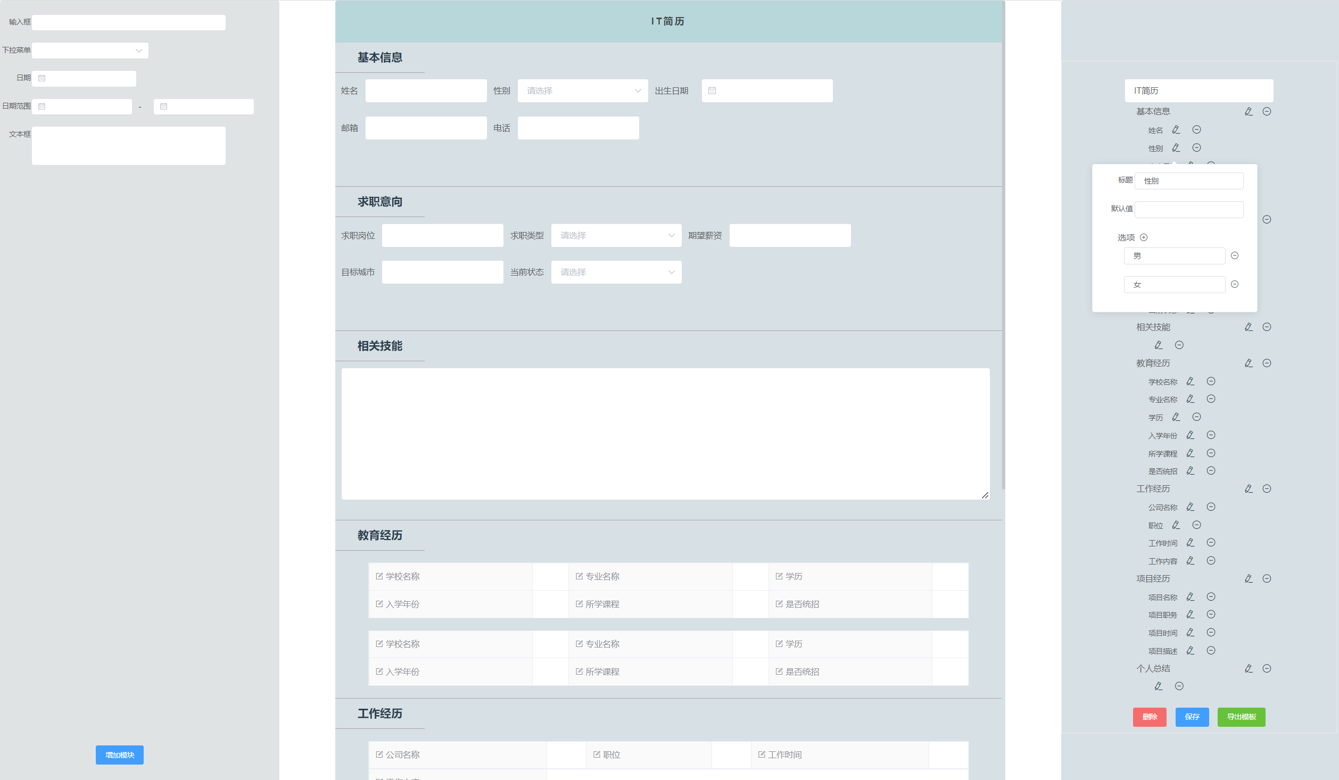Viewport: 1339px width, 780px height.
Task: Edit the 相关技能 section
Action: click(1249, 327)
